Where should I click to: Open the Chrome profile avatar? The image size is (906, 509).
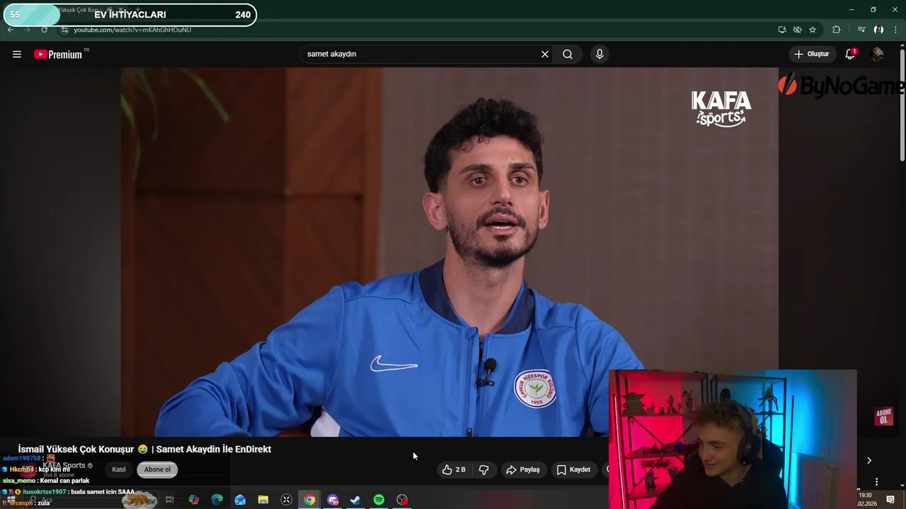coord(878,30)
